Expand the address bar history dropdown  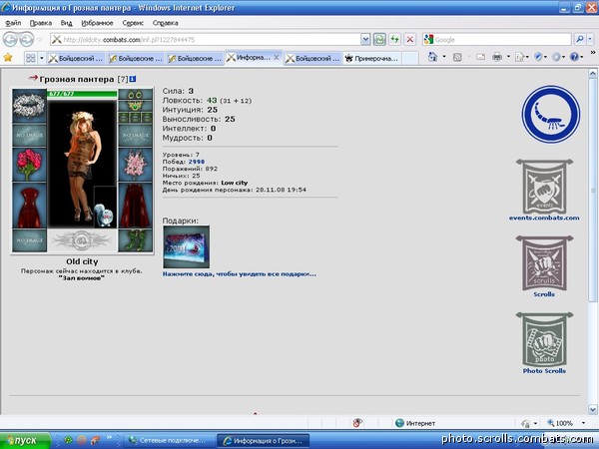coord(365,39)
